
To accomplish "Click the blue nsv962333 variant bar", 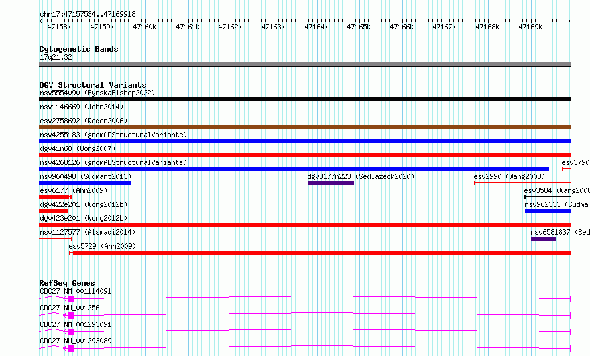I will [548, 211].
